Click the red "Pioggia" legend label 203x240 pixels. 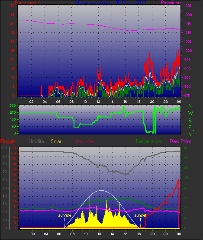point(8,141)
